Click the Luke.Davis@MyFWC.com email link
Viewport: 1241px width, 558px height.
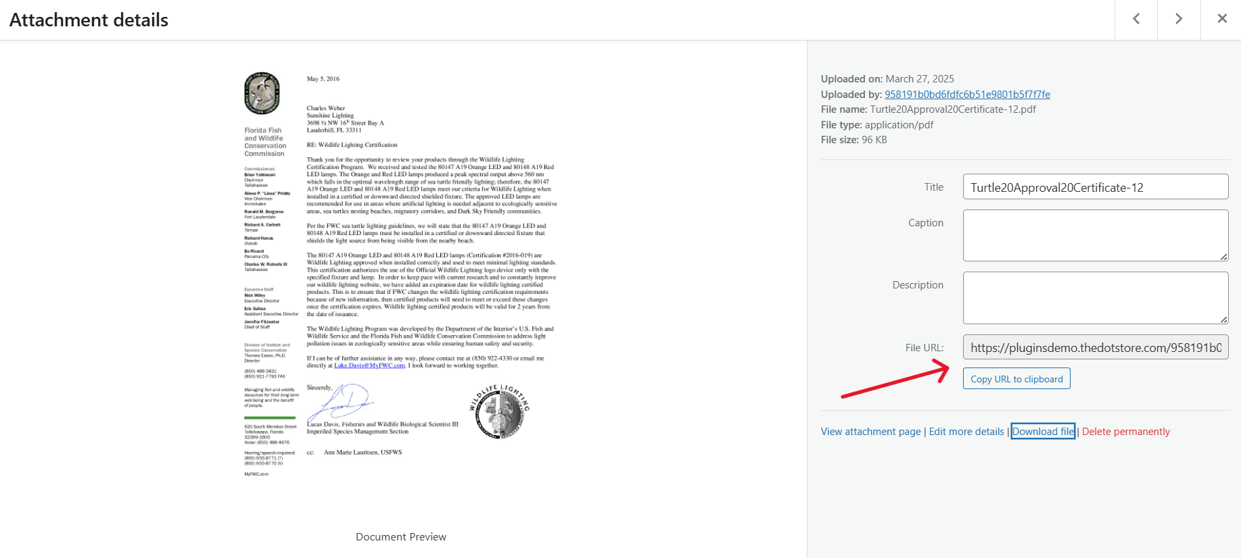coord(369,365)
